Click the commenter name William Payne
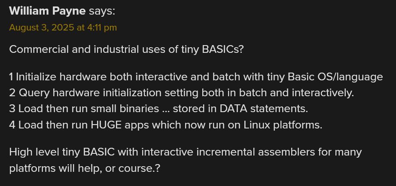Viewport: 396px width, 186px height. (47, 11)
